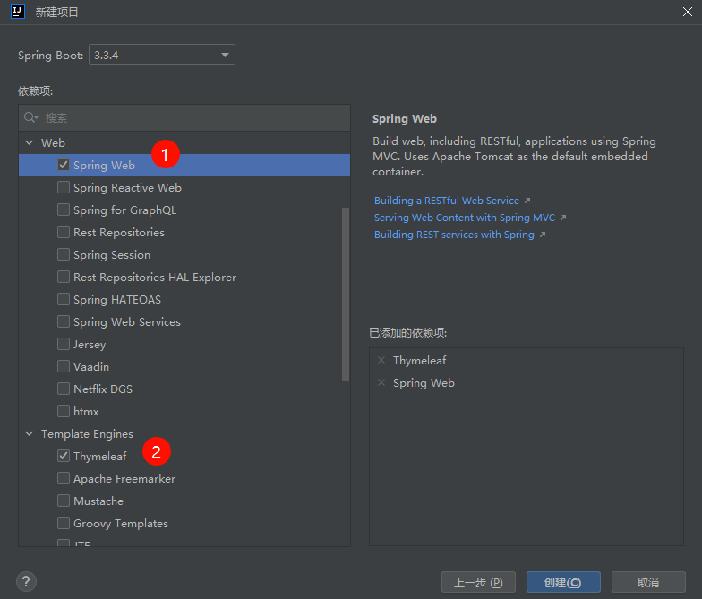The width and height of the screenshot is (702, 599).
Task: Click the 取消 cancel button
Action: (x=648, y=582)
